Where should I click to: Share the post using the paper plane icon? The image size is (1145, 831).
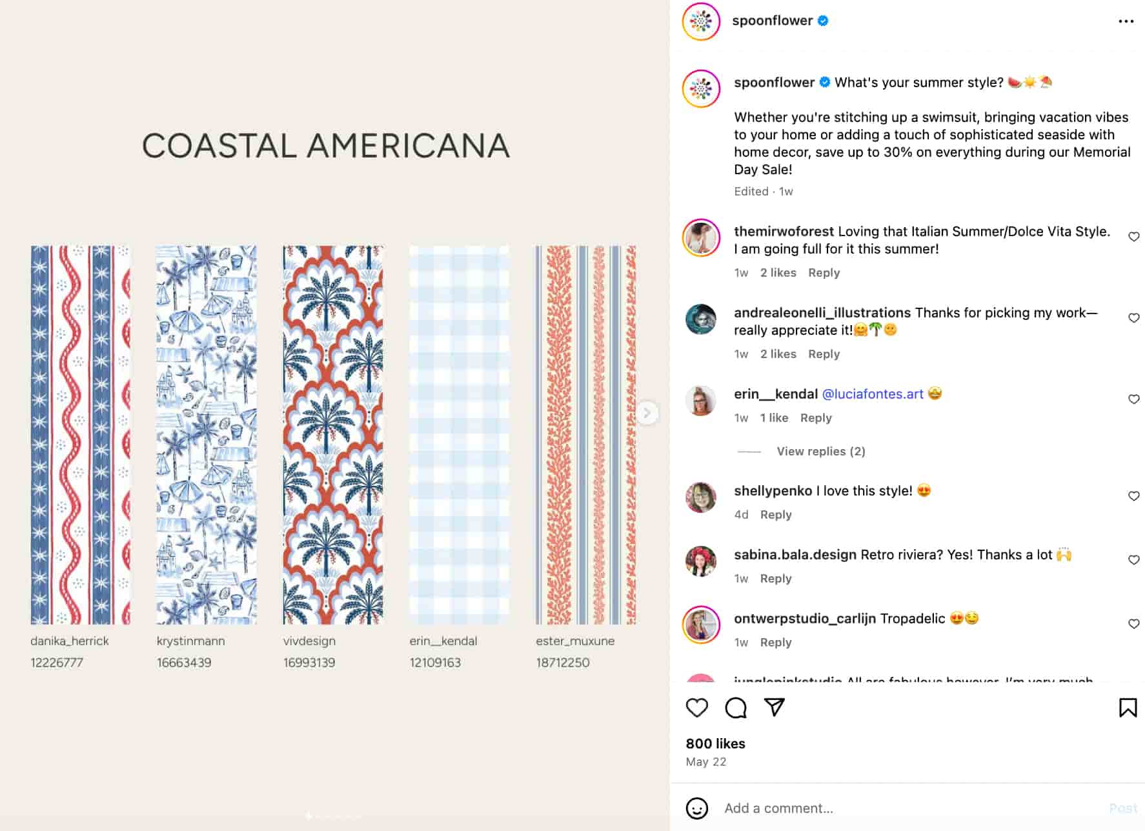[x=774, y=707]
